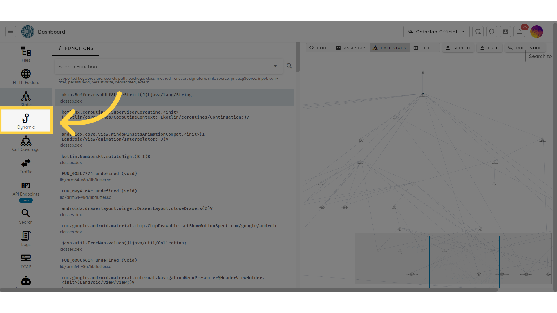Switch to the ASSEMBLY view tab
The width and height of the screenshot is (557, 313).
pyautogui.click(x=351, y=48)
